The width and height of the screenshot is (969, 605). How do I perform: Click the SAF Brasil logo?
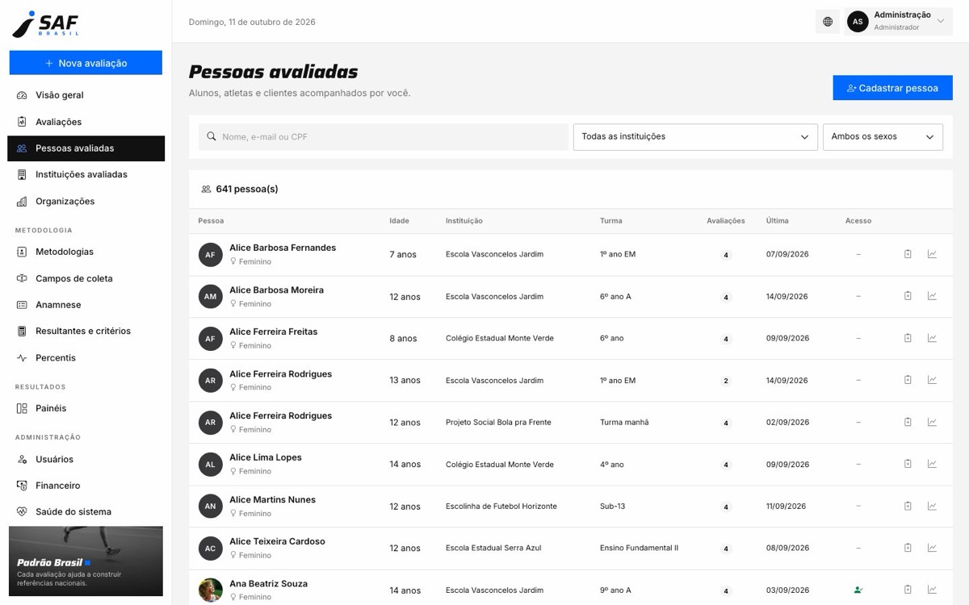tap(46, 23)
